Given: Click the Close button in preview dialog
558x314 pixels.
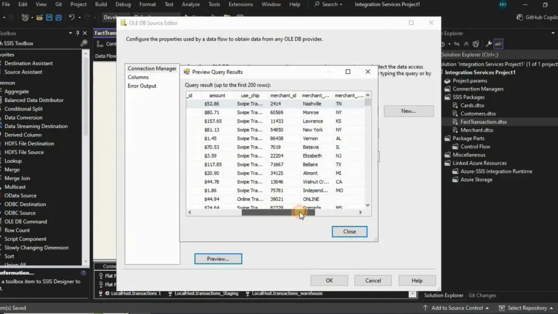Looking at the screenshot, I should click(x=349, y=231).
